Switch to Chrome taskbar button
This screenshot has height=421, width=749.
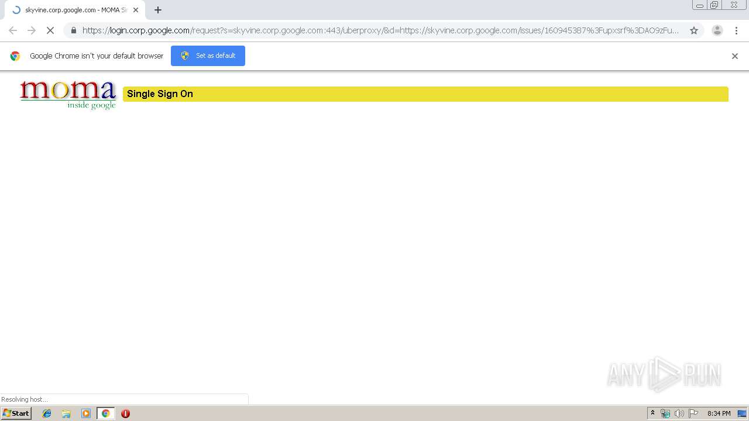105,413
